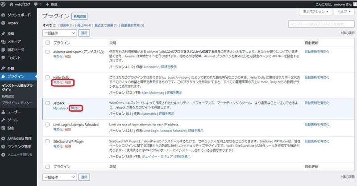
Task: Open the home icon for webブログ site
Action: point(11,4)
